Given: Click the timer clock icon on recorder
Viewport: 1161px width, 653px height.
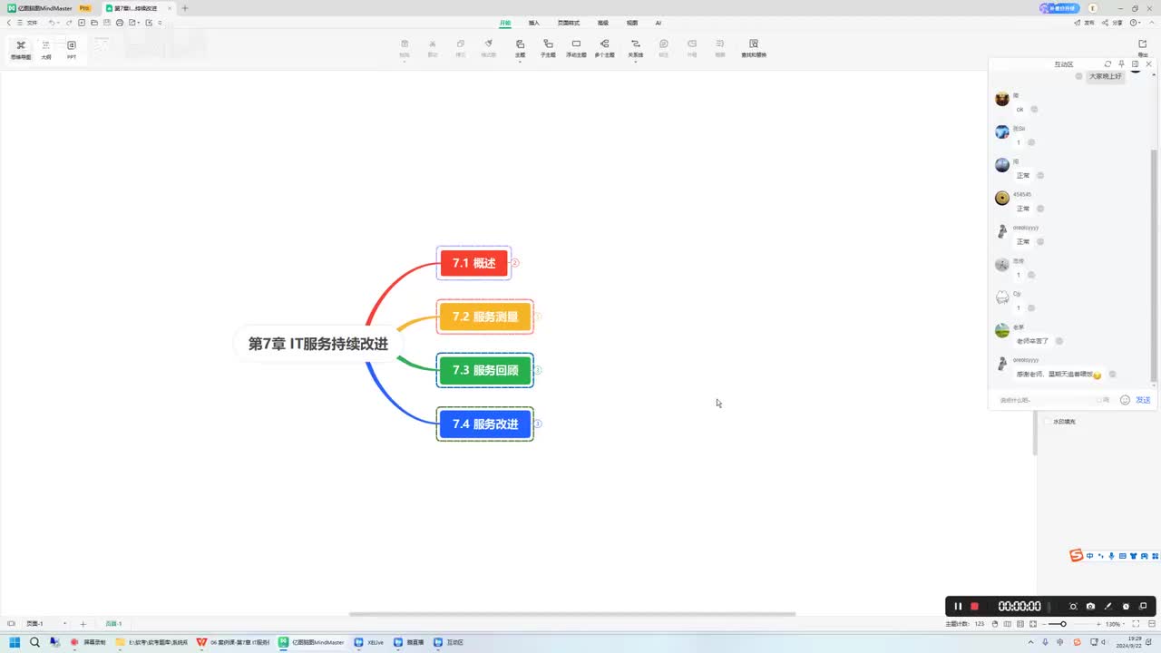Looking at the screenshot, I should (x=1126, y=606).
